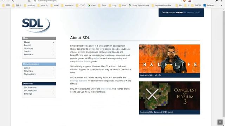Open the 'home schl' bookmark folder
This screenshot has width=225, height=126.
67,6
